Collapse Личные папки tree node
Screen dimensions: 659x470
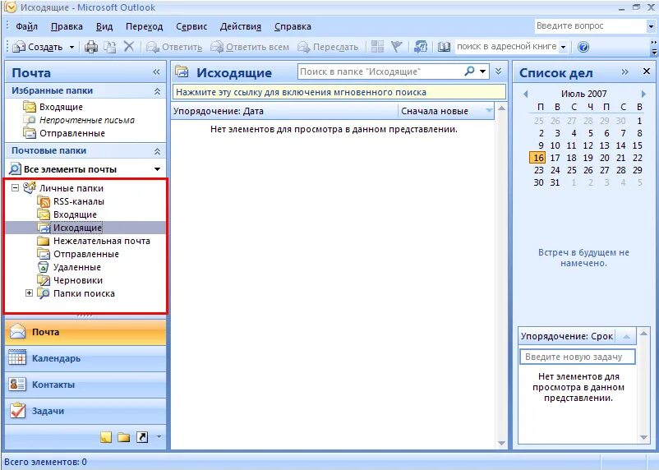[x=15, y=188]
